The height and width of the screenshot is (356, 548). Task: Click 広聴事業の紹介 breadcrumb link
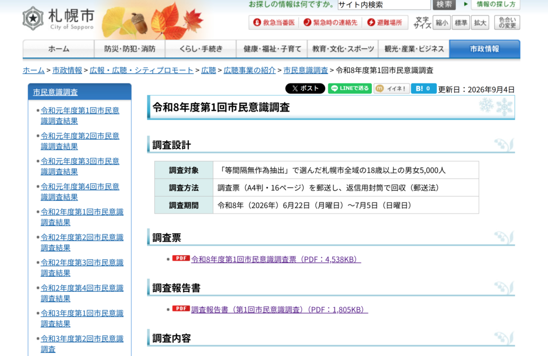pos(250,70)
